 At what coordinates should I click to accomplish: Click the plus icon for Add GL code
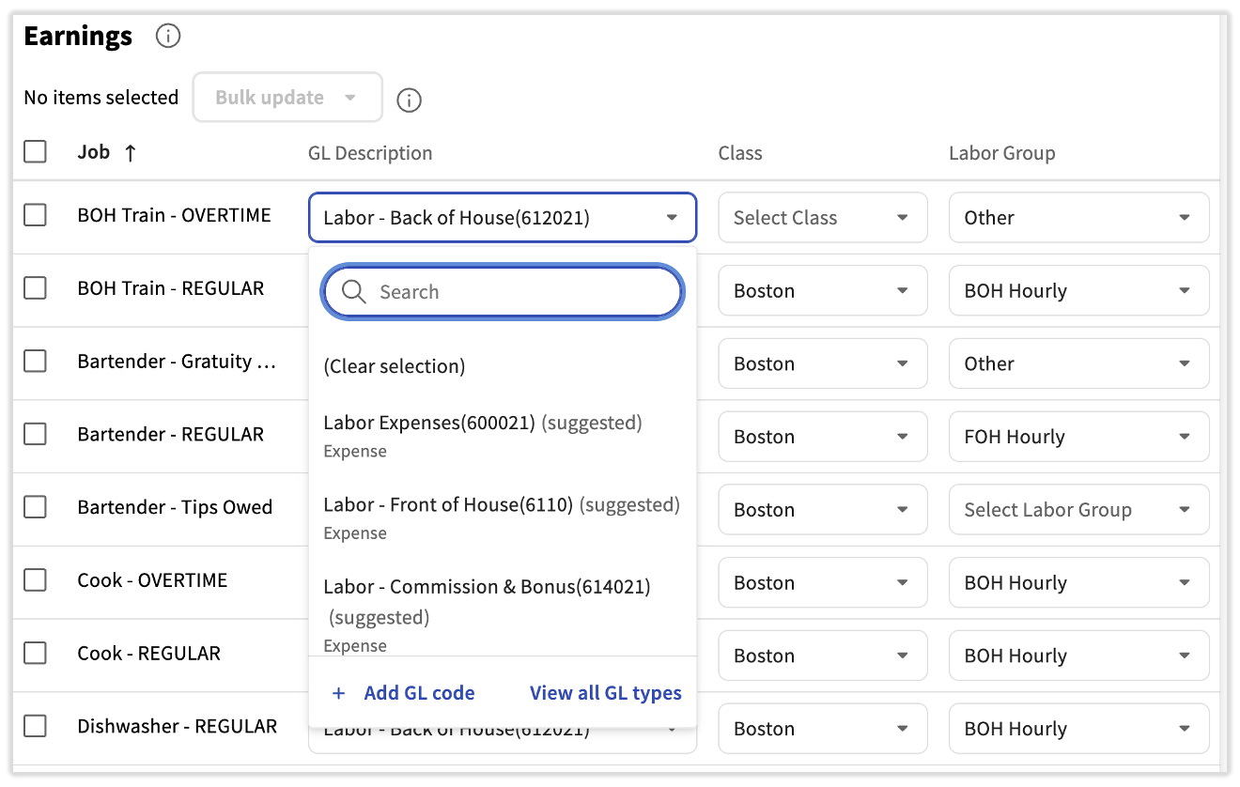coord(339,694)
